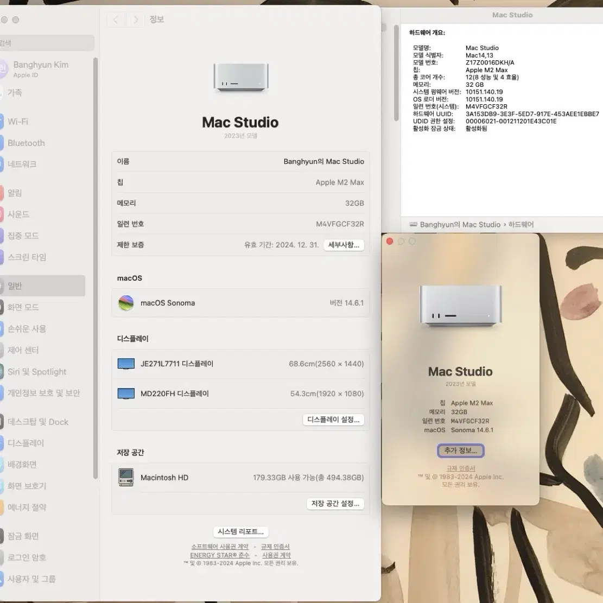The height and width of the screenshot is (603, 603).
Task: Click the 세부사항... warranty details button
Action: (344, 245)
